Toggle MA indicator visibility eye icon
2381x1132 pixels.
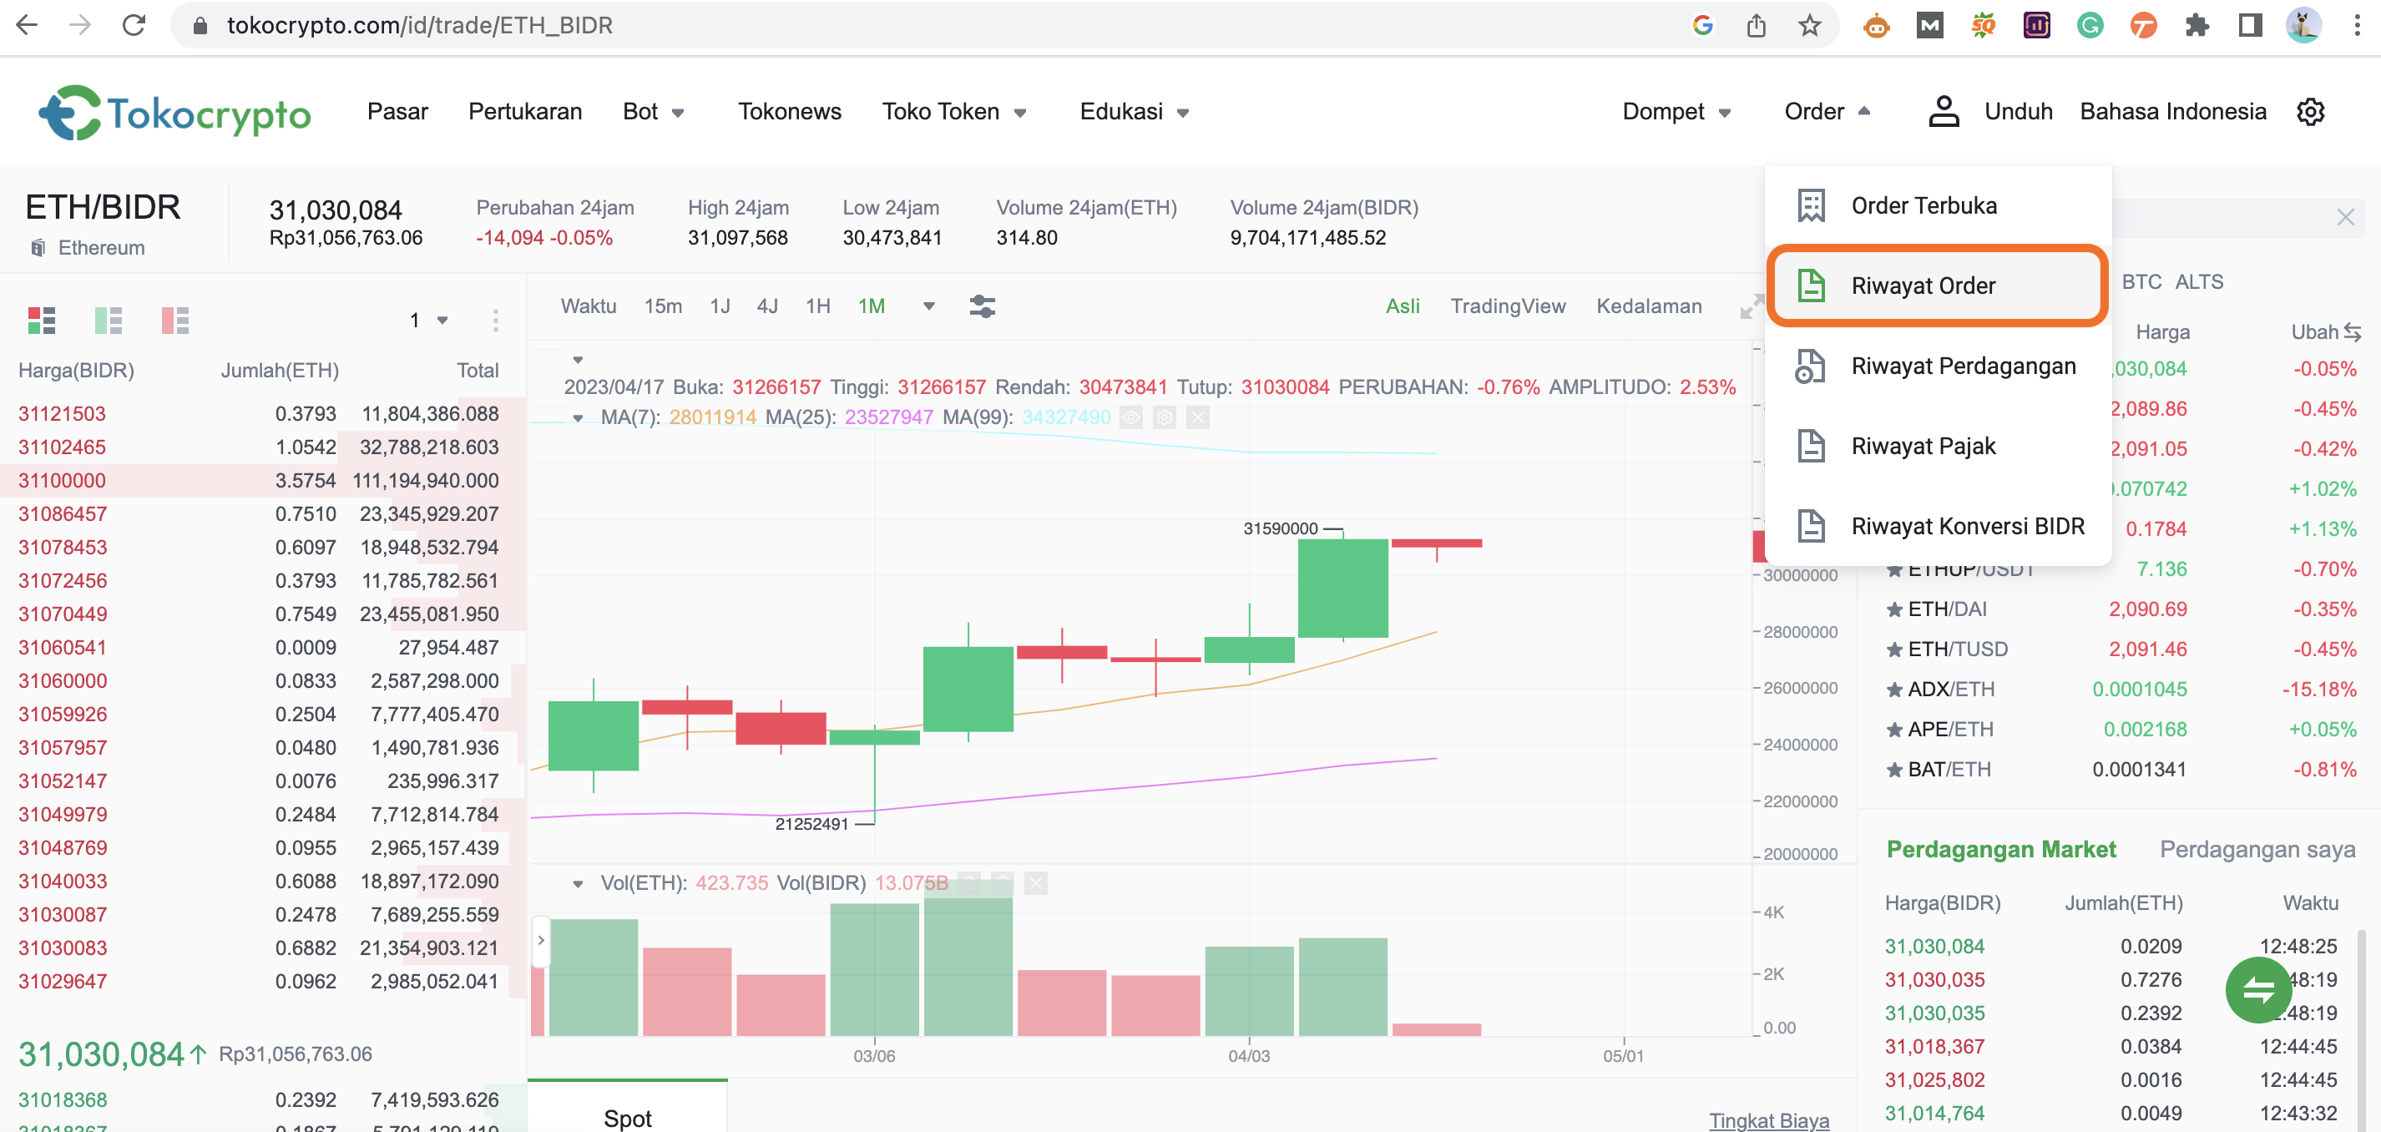pos(1130,417)
